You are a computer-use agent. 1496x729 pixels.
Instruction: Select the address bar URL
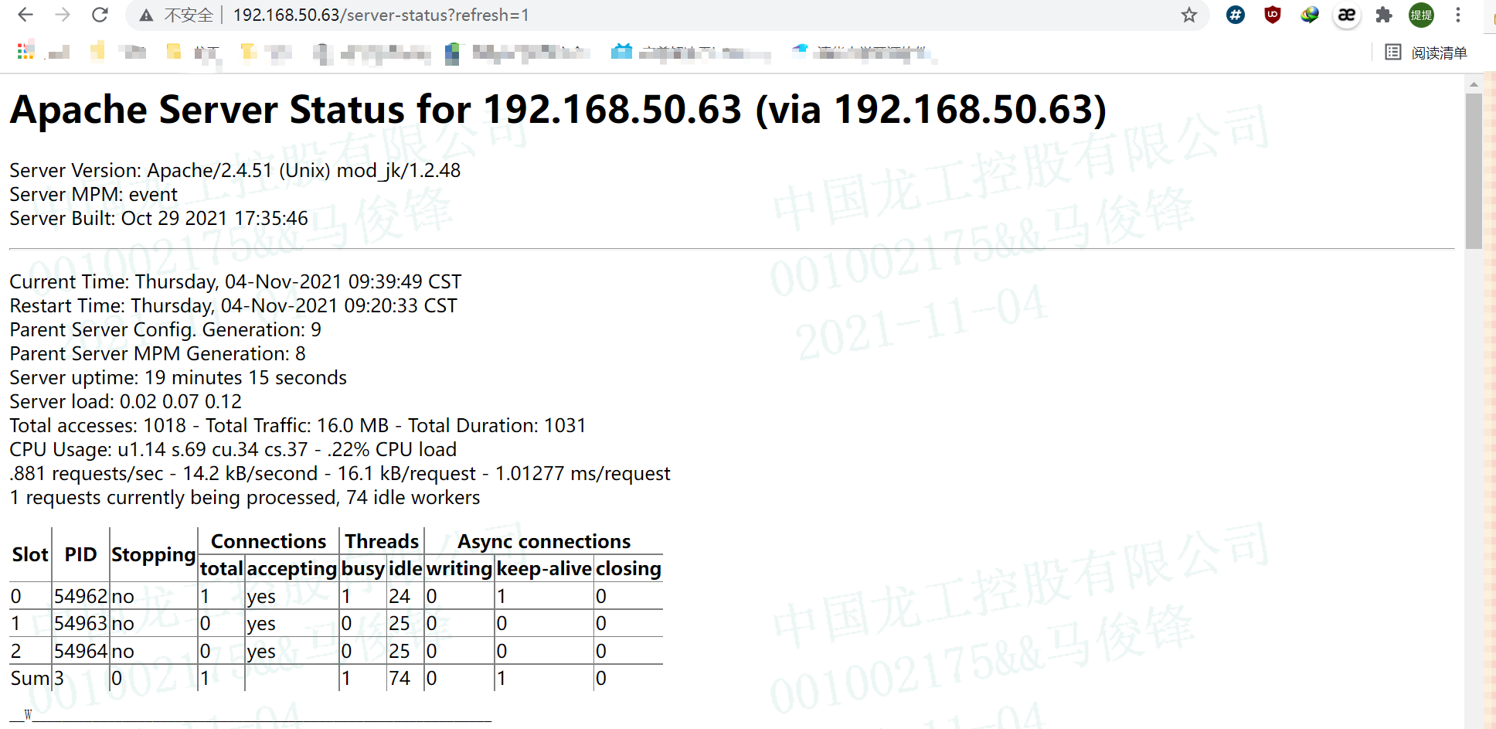tap(381, 15)
